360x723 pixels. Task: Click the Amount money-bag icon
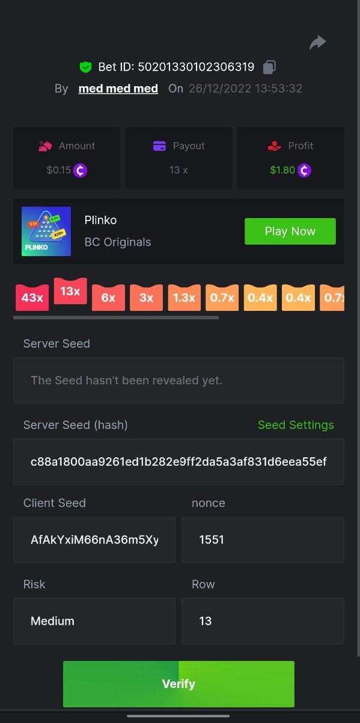45,146
